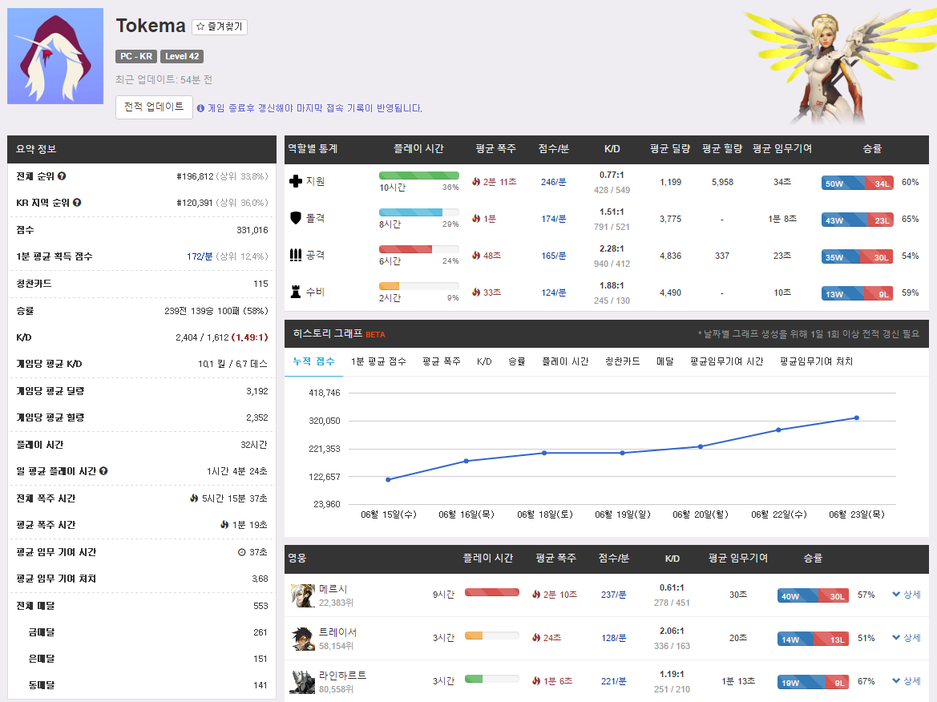Click the Tracer hero portrait icon
This screenshot has width=937, height=702.
pos(303,639)
